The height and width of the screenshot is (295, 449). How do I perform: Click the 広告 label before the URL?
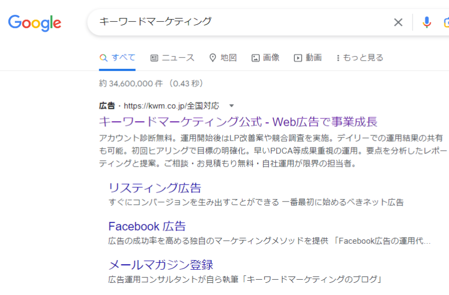[107, 106]
